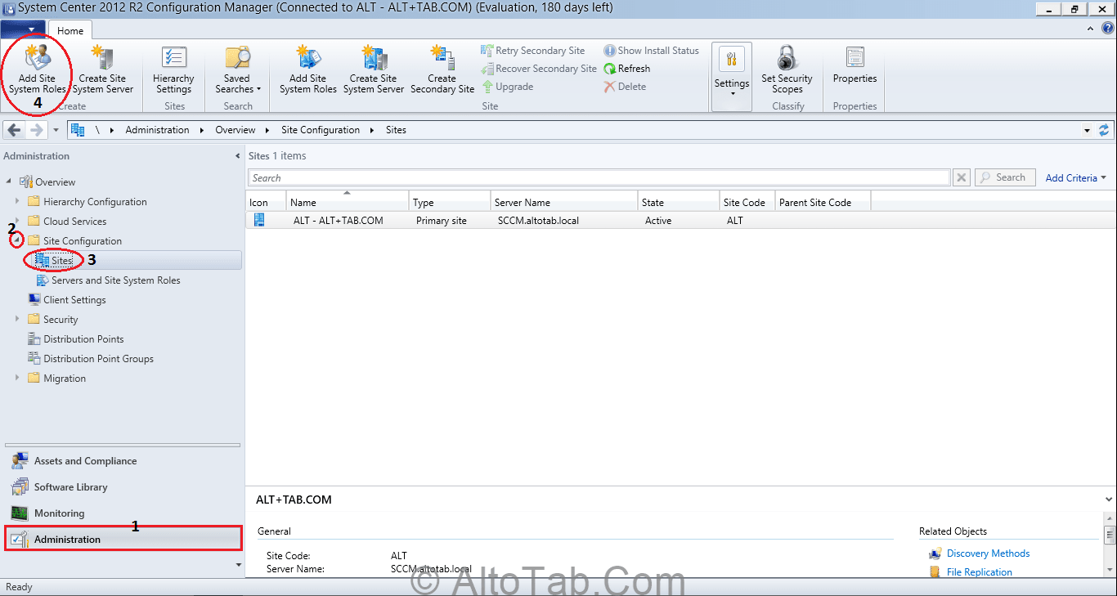Expand the Security node
The height and width of the screenshot is (596, 1117).
click(17, 319)
